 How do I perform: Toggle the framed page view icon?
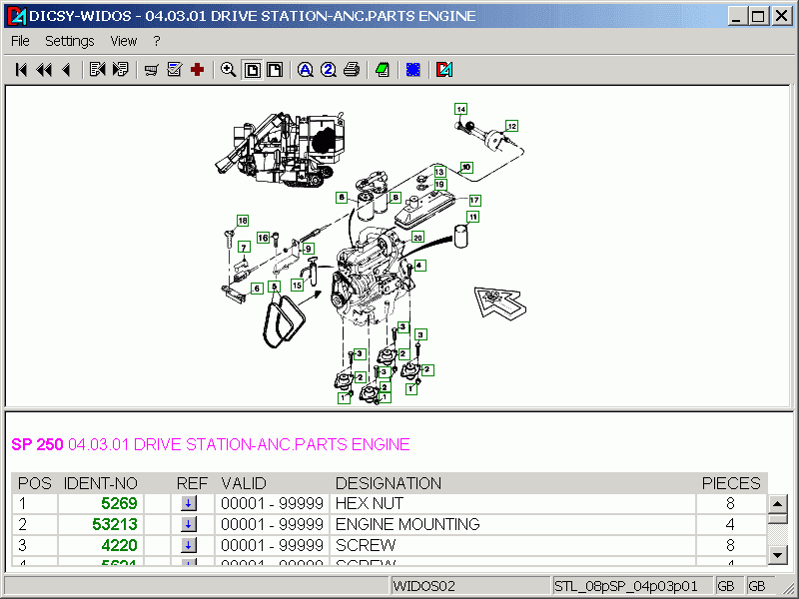[x=253, y=70]
